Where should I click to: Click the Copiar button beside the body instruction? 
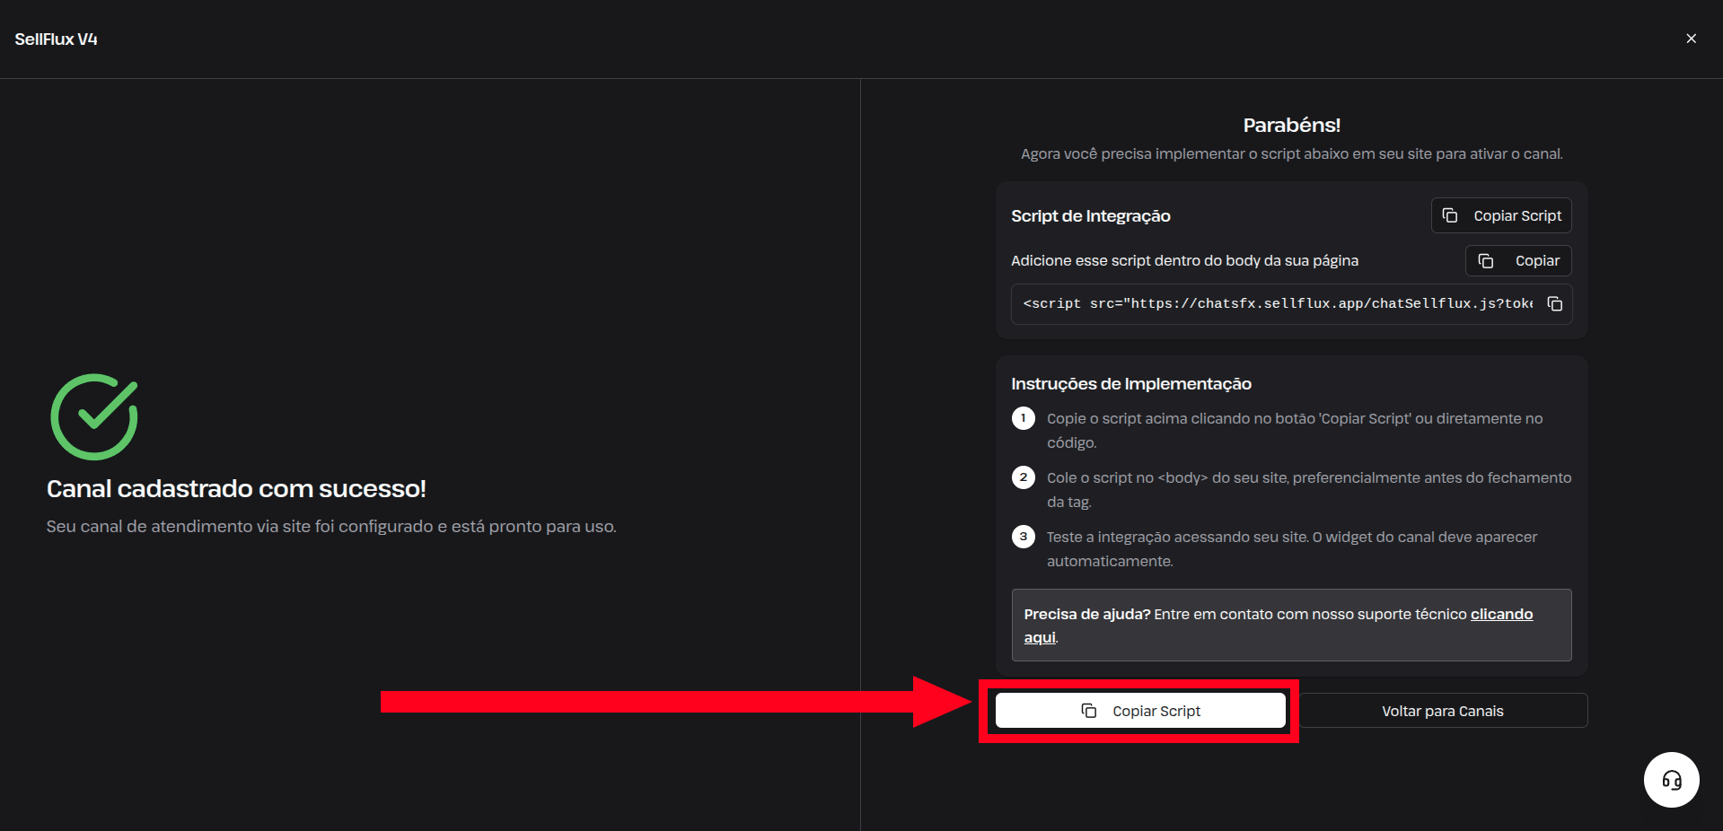1518,261
